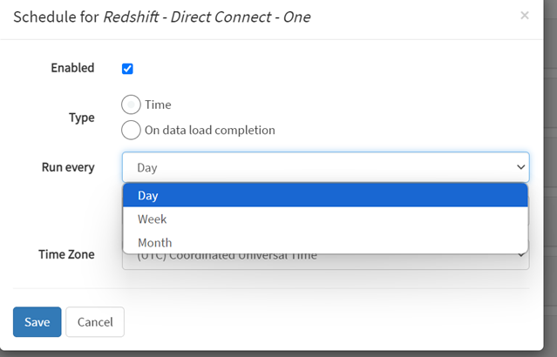This screenshot has width=557, height=357.
Task: Click the Time Zone dropdown arrow
Action: [521, 256]
